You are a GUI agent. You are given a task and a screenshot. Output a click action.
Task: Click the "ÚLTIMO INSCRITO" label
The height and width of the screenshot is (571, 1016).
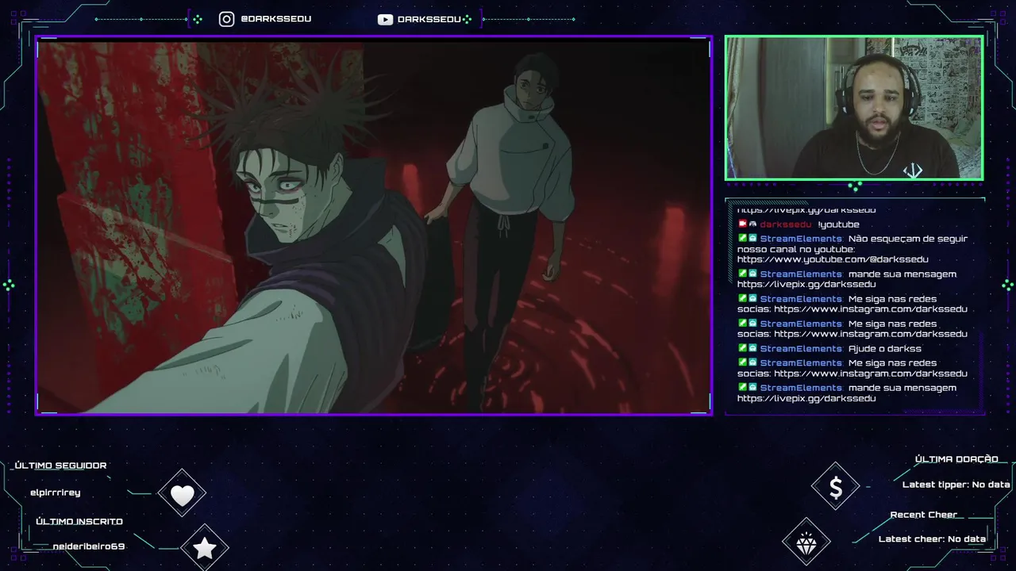79,522
